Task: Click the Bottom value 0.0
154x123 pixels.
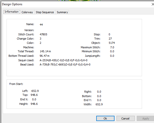Action: pos(99,96)
